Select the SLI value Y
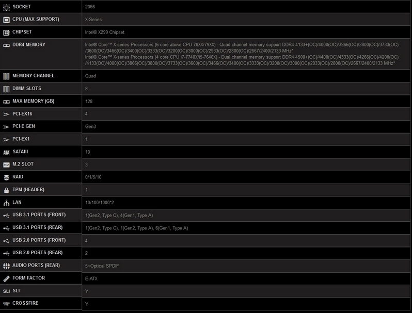This screenshot has width=412, height=313. 87,291
